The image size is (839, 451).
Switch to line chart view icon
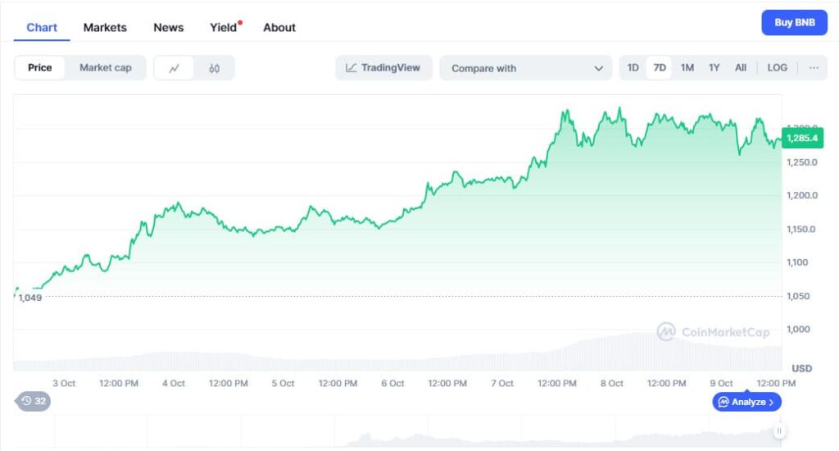[x=174, y=68]
